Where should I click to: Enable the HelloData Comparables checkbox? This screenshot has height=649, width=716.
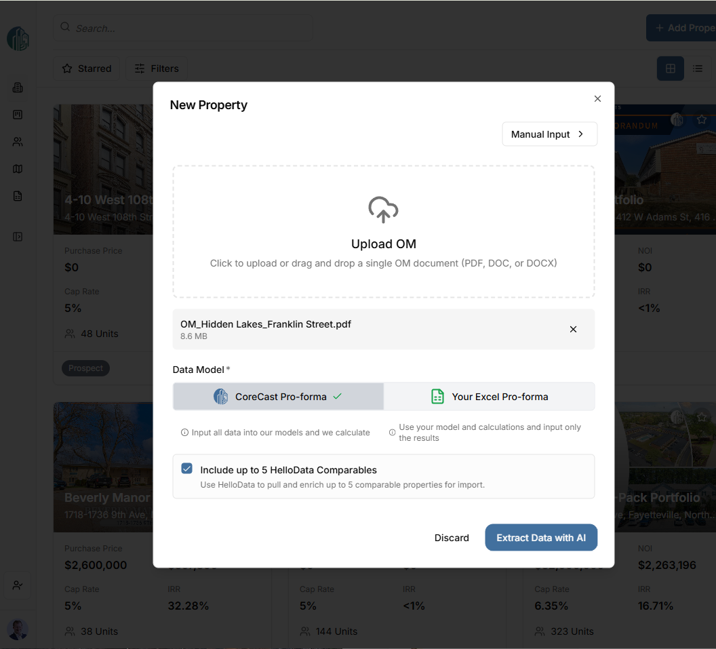click(186, 468)
